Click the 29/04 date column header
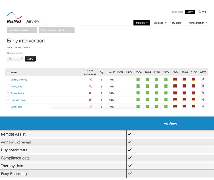This screenshot has width=214, height=180. 175,72
